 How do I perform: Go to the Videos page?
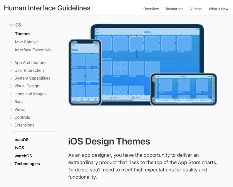click(x=196, y=9)
